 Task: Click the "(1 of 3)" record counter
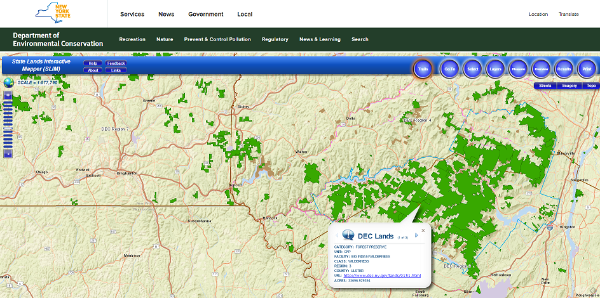point(402,237)
